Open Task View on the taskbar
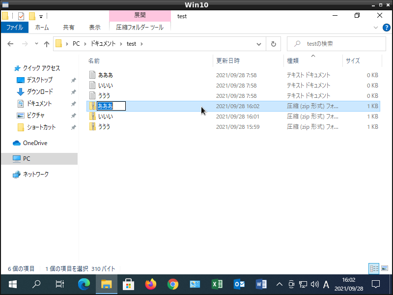 click(x=59, y=284)
